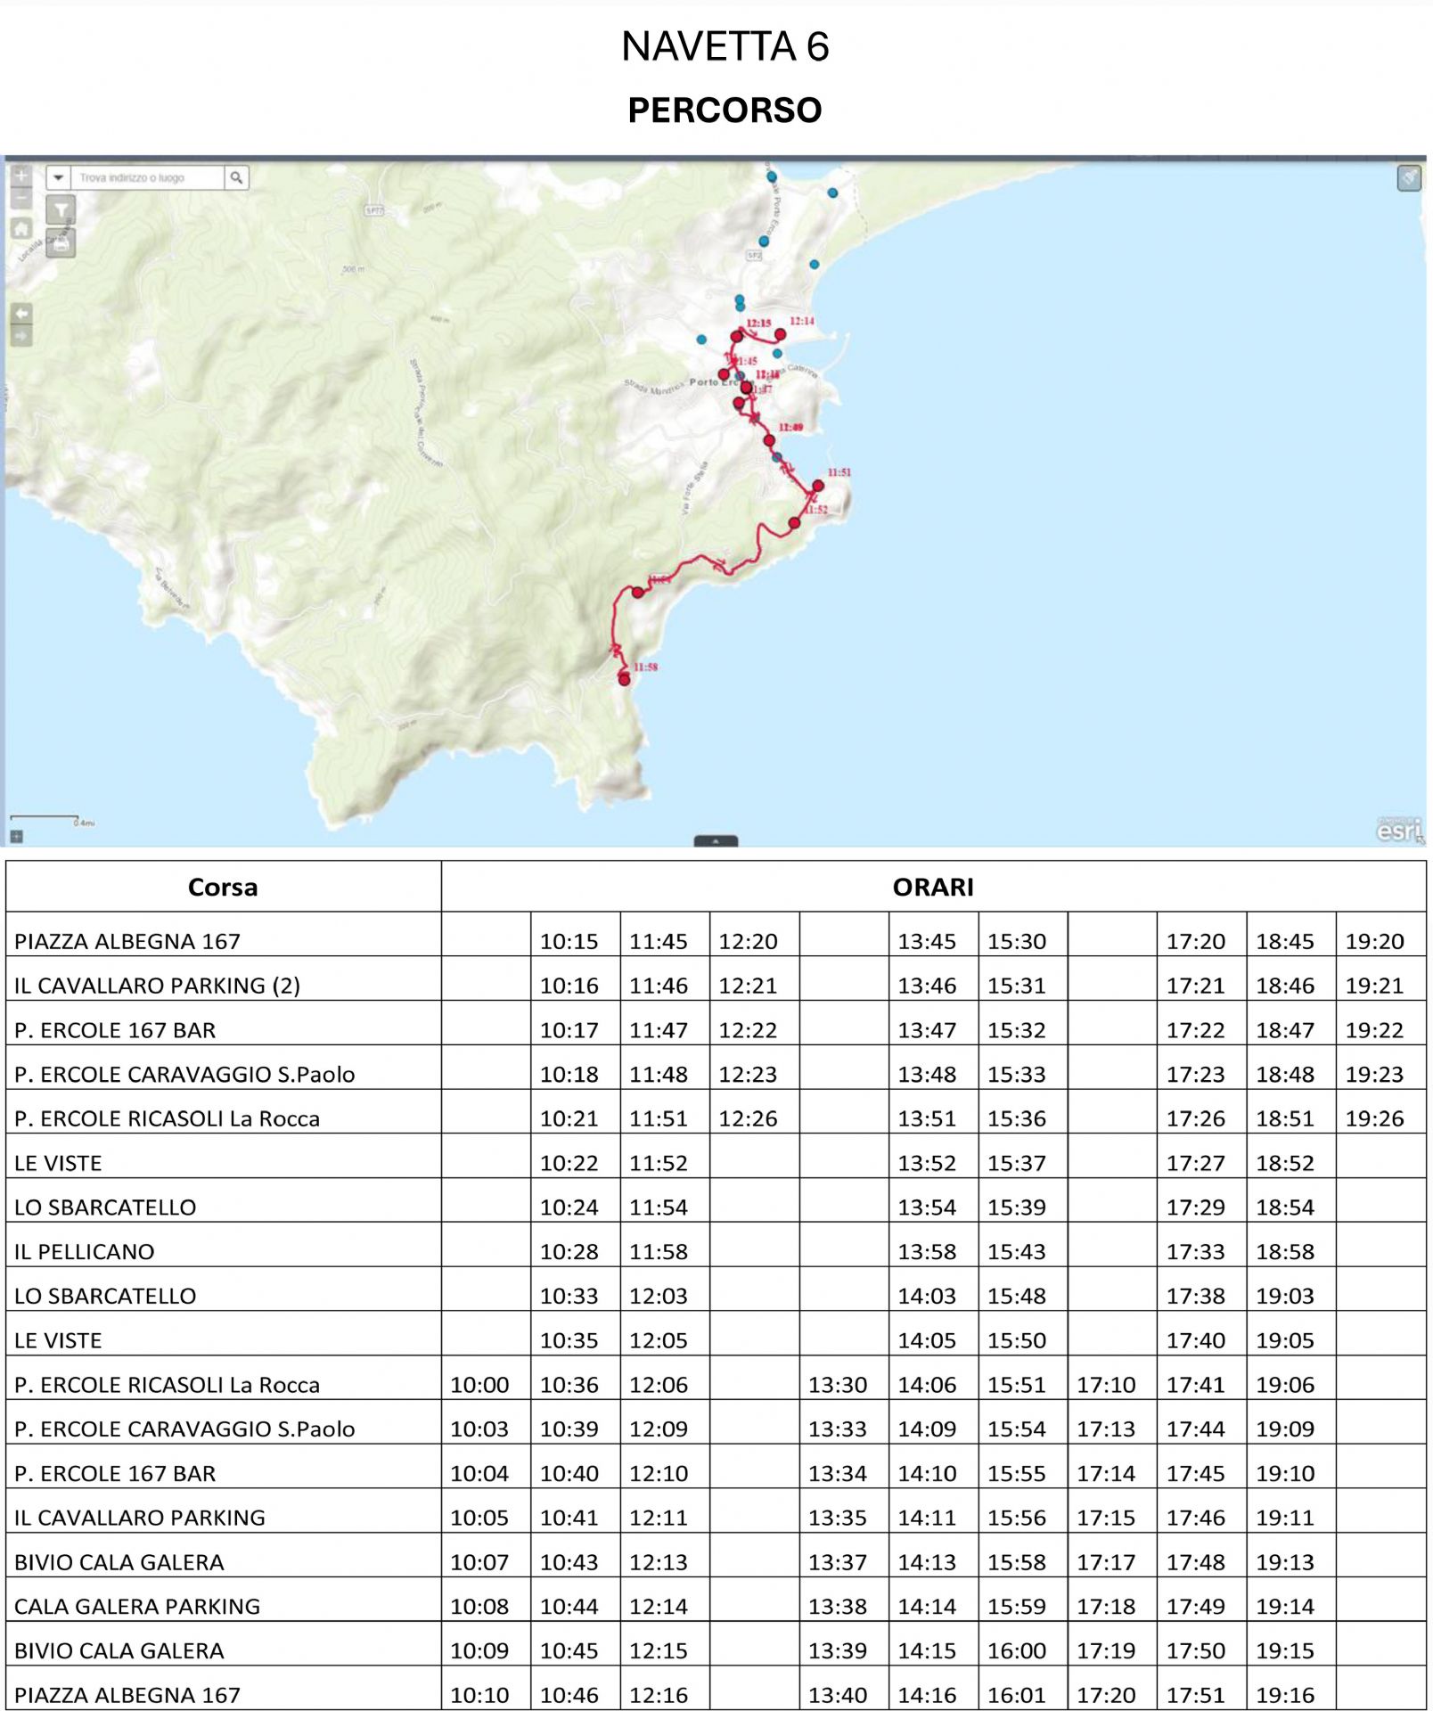
Task: Expand the bottom attribute table panel
Action: pyautogui.click(x=716, y=840)
